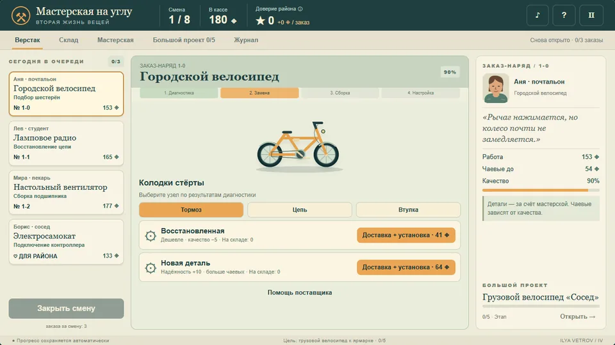The height and width of the screenshot is (345, 615).
Task: Go to step 2. Замена
Action: 259,93
